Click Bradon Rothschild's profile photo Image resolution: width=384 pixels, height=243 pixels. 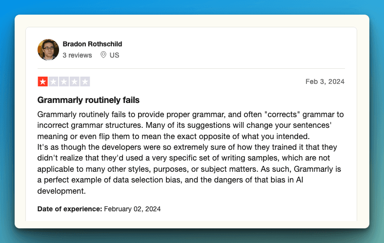(48, 49)
